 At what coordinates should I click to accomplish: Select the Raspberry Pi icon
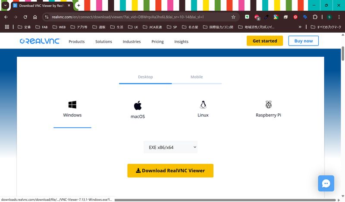tap(268, 104)
